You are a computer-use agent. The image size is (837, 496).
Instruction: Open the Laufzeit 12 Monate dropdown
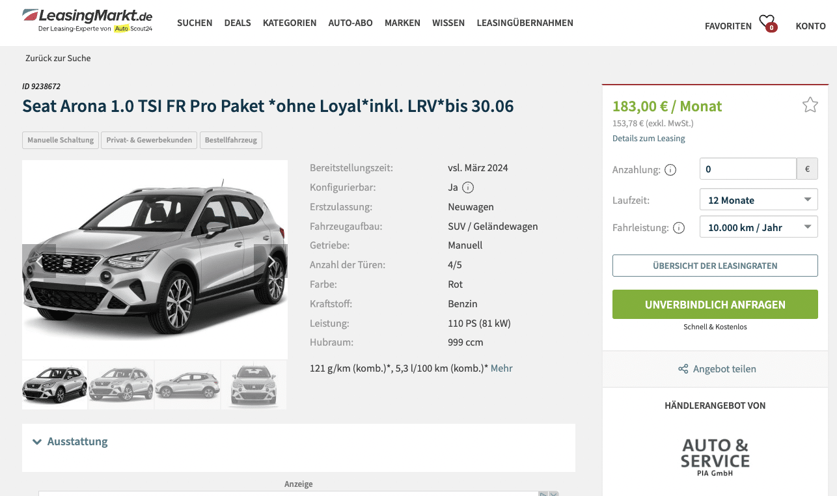758,200
